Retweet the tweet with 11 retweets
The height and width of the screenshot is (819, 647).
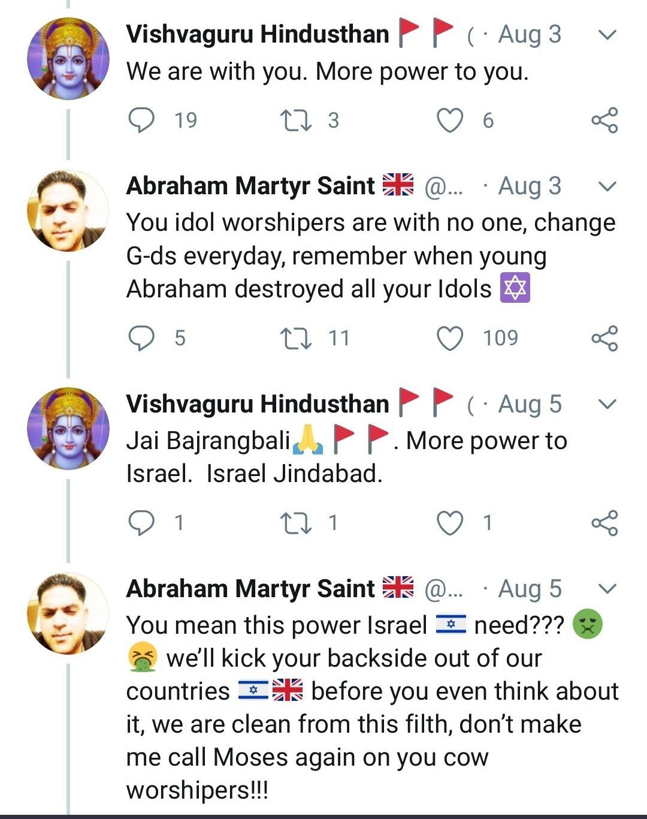tap(296, 338)
